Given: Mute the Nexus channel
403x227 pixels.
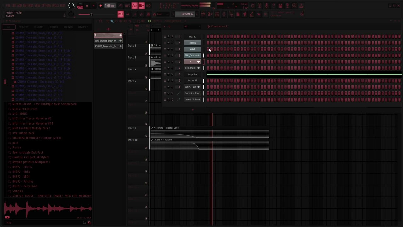Looking at the screenshot, I should click(165, 43).
